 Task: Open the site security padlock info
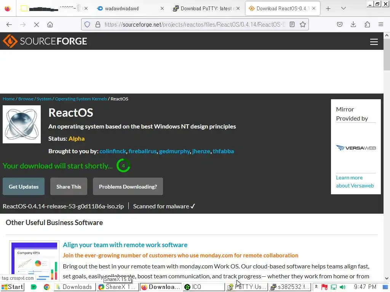[98, 24]
